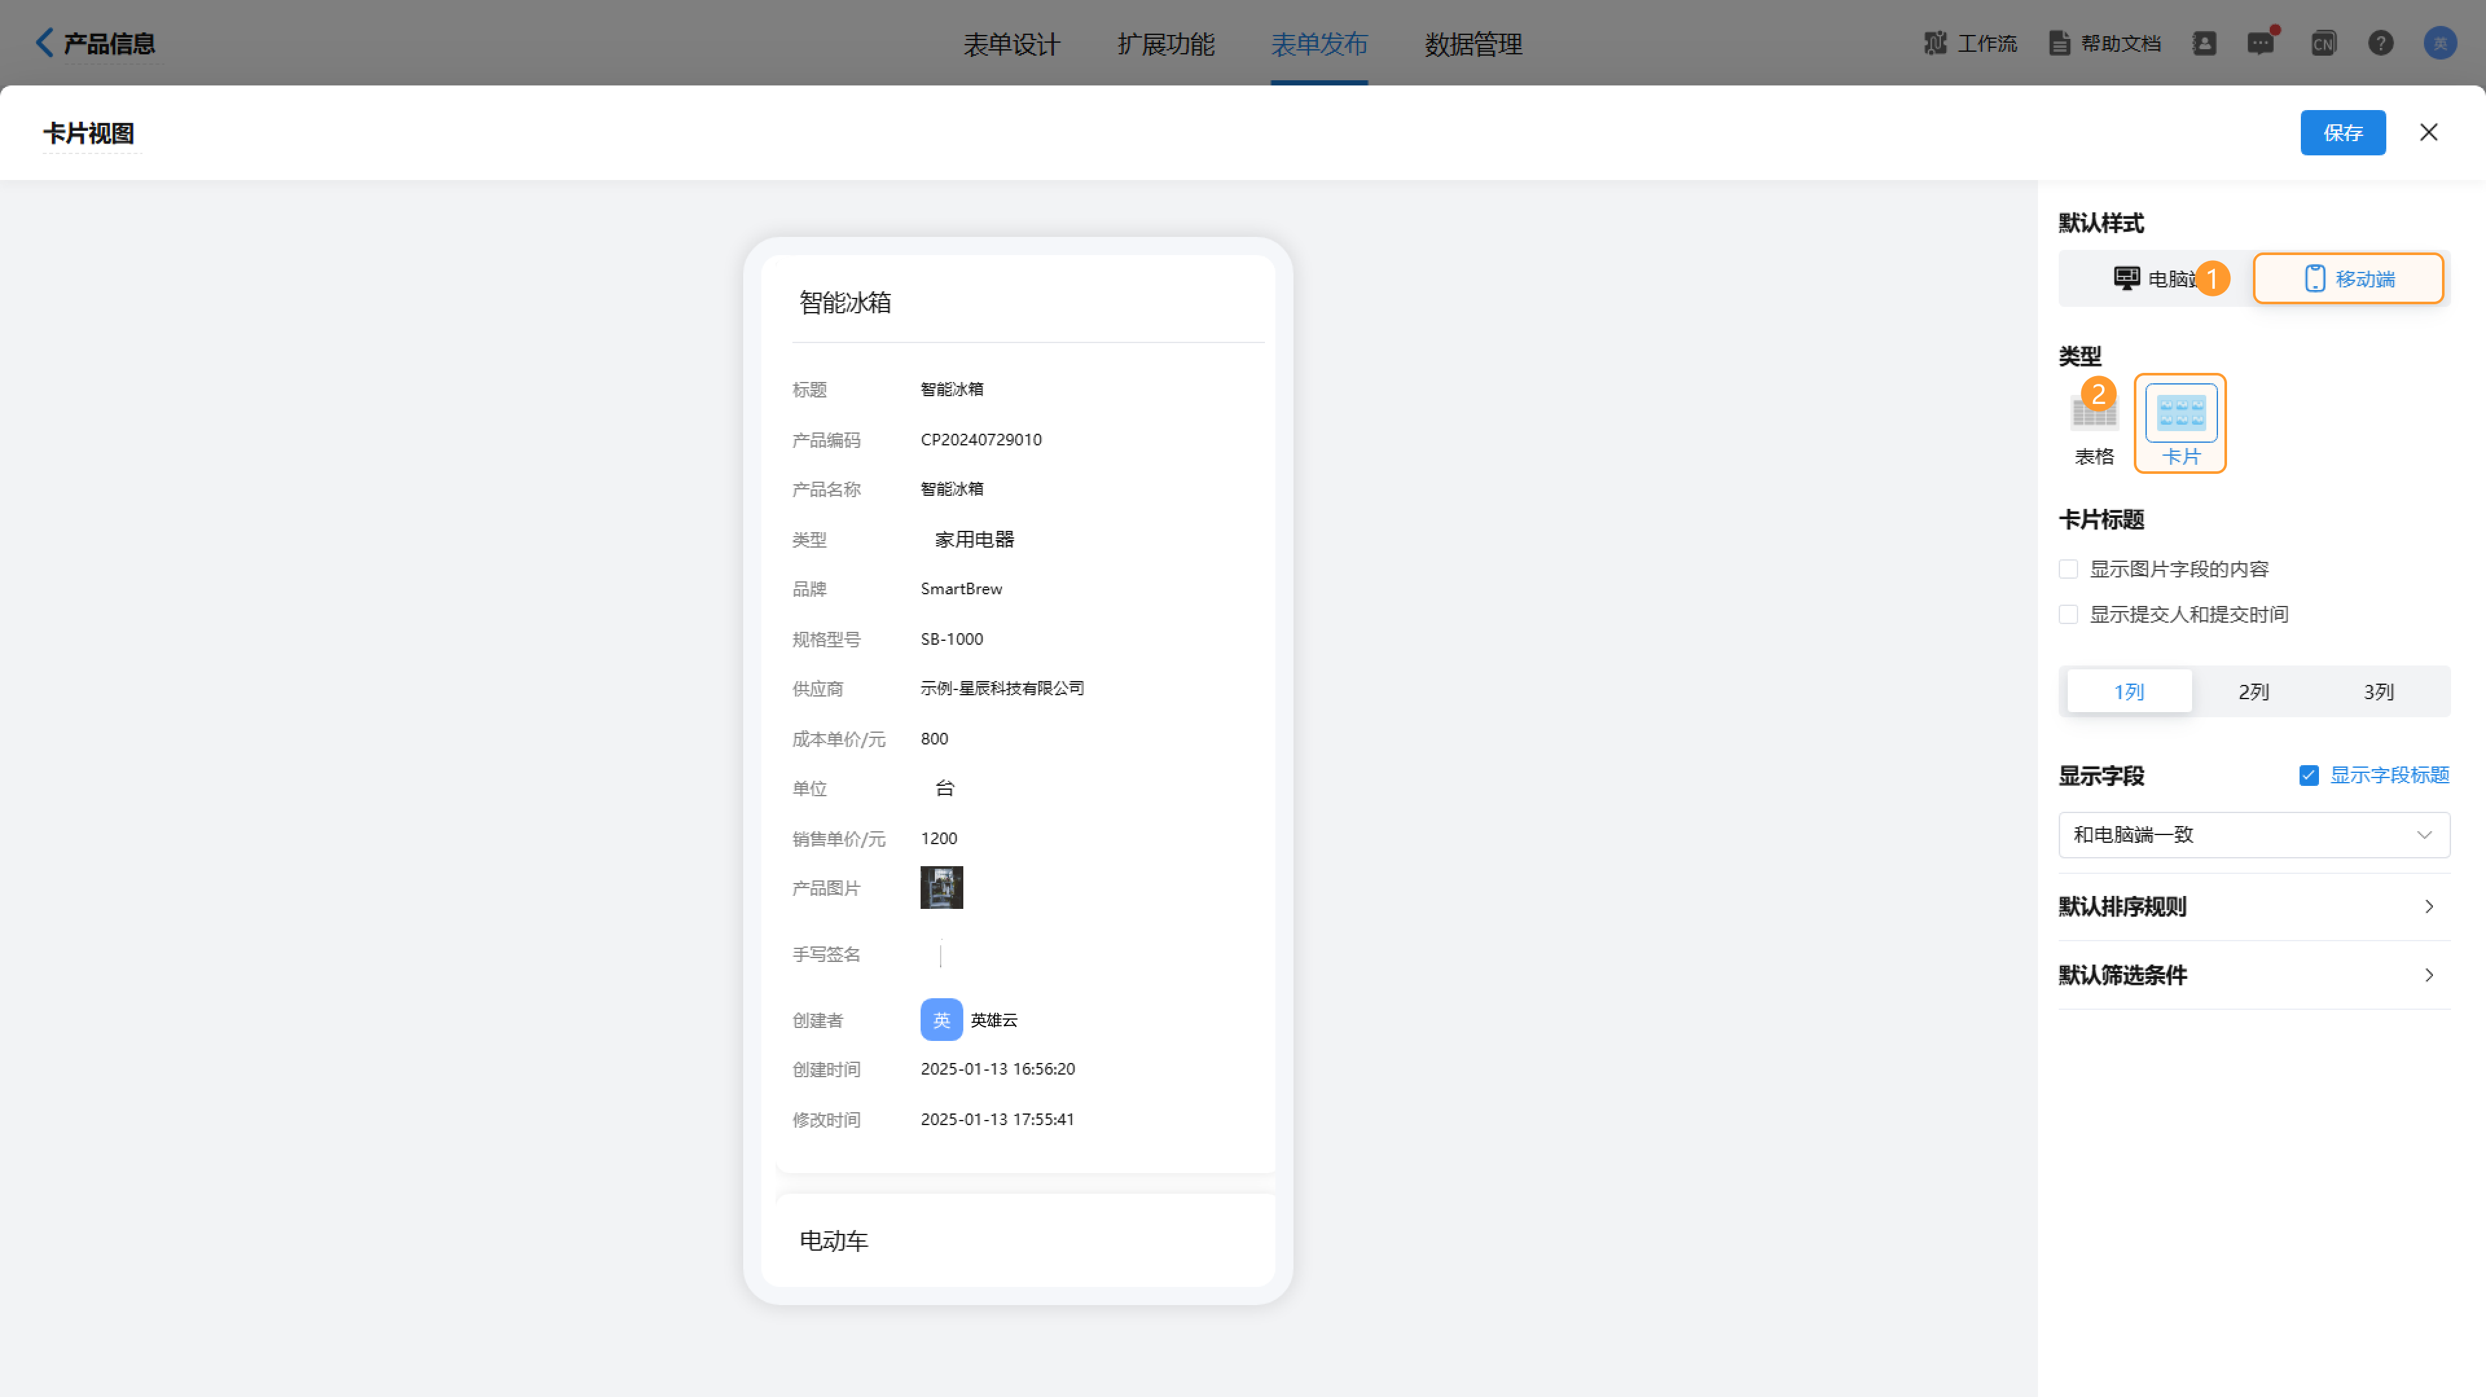Choose the 2列 column layout

[x=2254, y=692]
